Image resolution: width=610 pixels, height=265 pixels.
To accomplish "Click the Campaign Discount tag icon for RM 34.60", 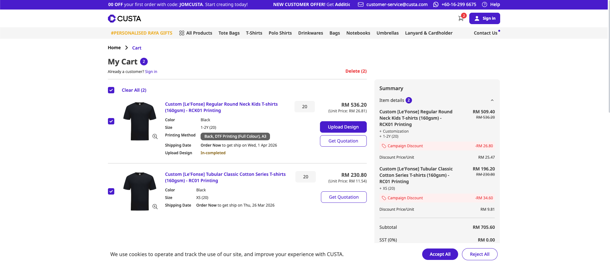I will pyautogui.click(x=384, y=198).
